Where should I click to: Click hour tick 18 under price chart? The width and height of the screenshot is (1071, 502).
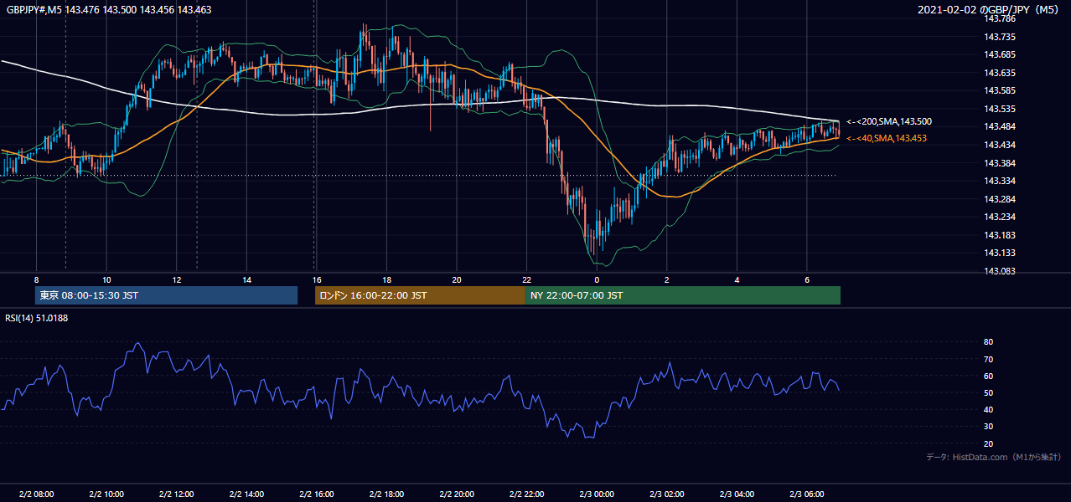(x=386, y=279)
